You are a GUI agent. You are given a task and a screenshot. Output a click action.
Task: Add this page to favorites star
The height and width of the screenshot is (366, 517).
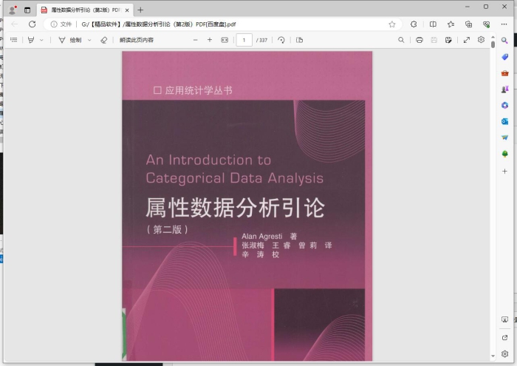(391, 24)
